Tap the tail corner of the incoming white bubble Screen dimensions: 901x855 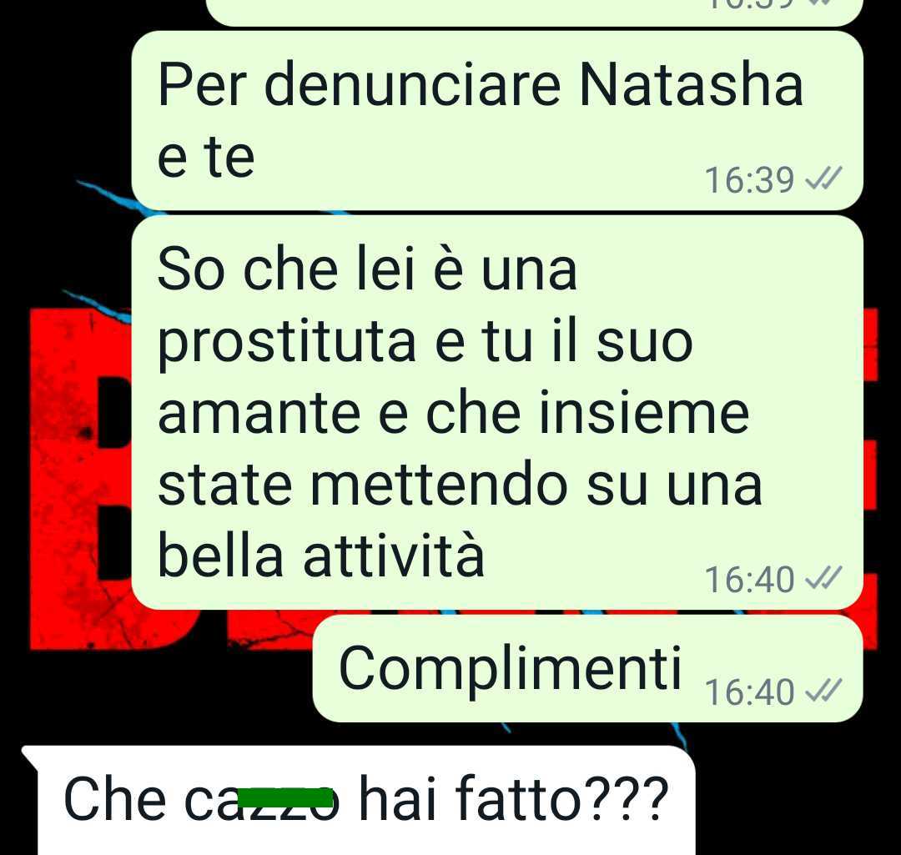30,757
